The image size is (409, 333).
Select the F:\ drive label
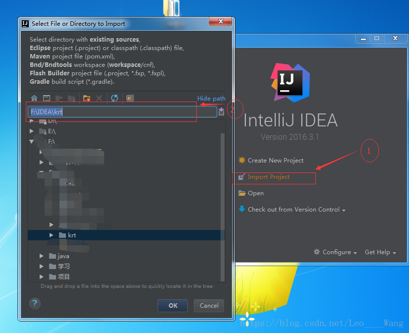pos(52,142)
